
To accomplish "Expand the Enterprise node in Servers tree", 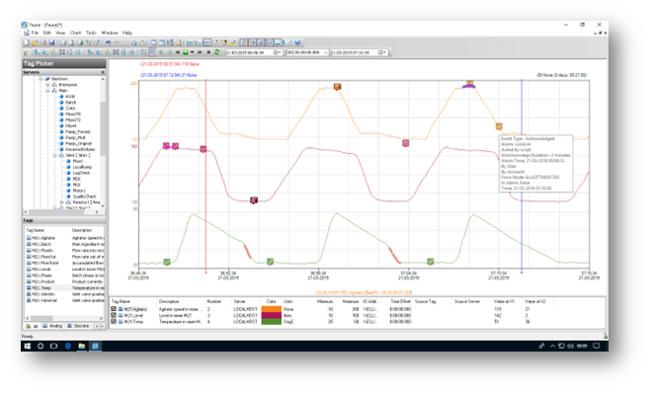I will tap(47, 85).
